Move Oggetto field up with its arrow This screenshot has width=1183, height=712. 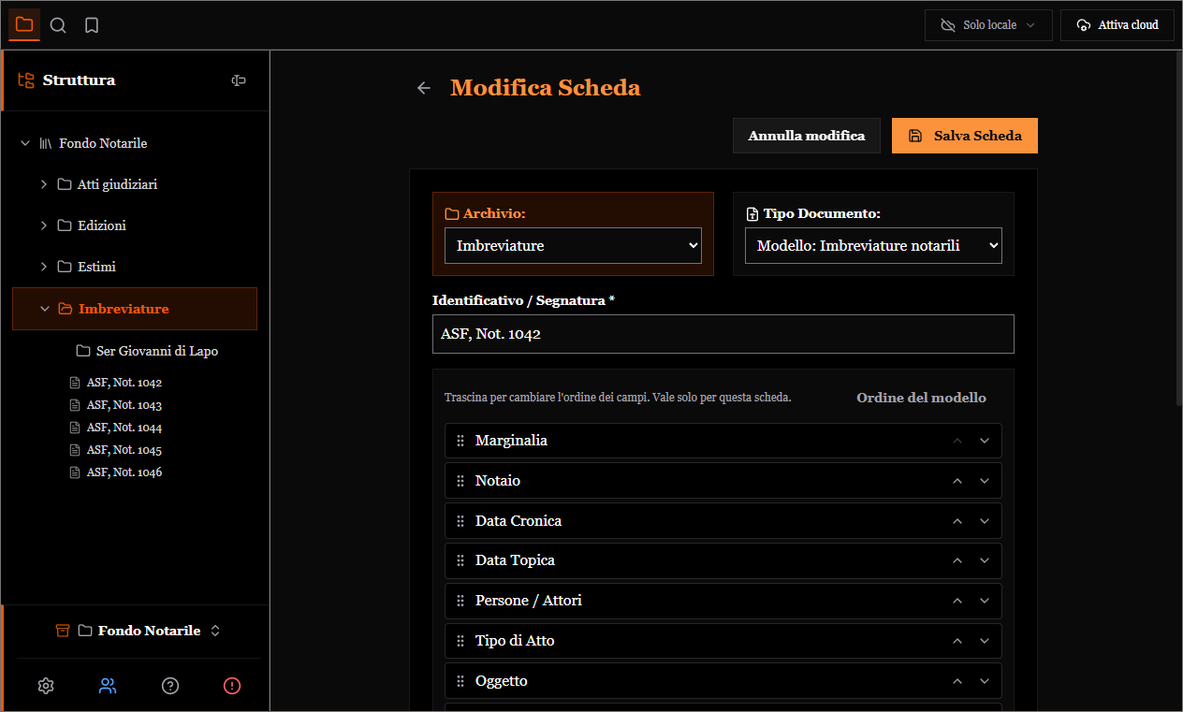(957, 681)
